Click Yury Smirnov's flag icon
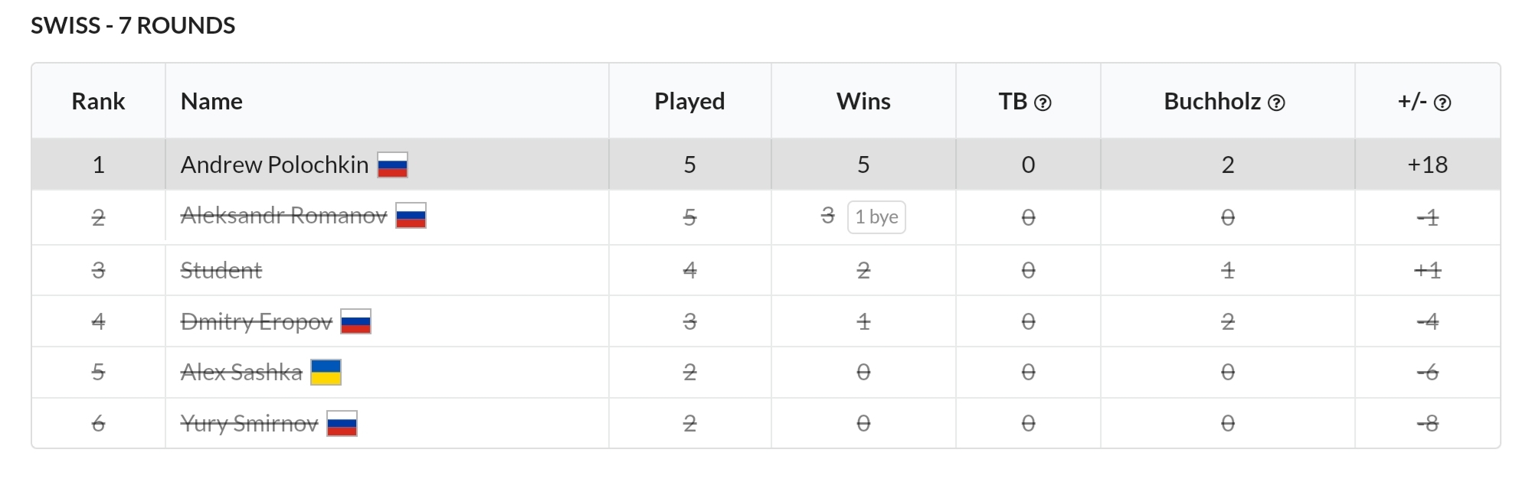Viewport: 1532px width, 485px height. point(342,424)
